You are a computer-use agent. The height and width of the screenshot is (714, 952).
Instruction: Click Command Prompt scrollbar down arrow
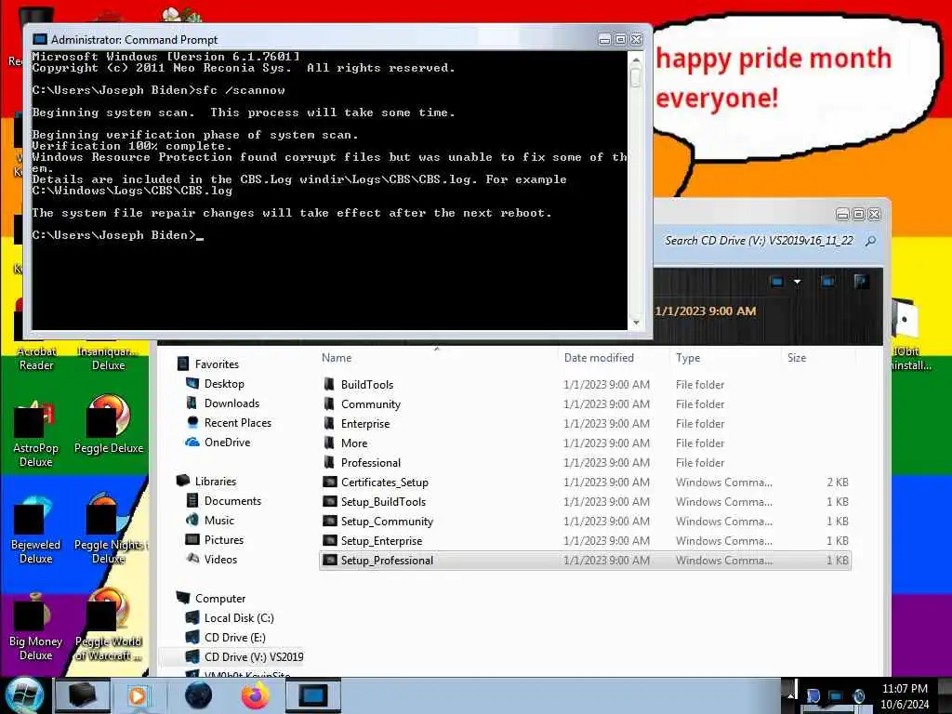click(636, 323)
